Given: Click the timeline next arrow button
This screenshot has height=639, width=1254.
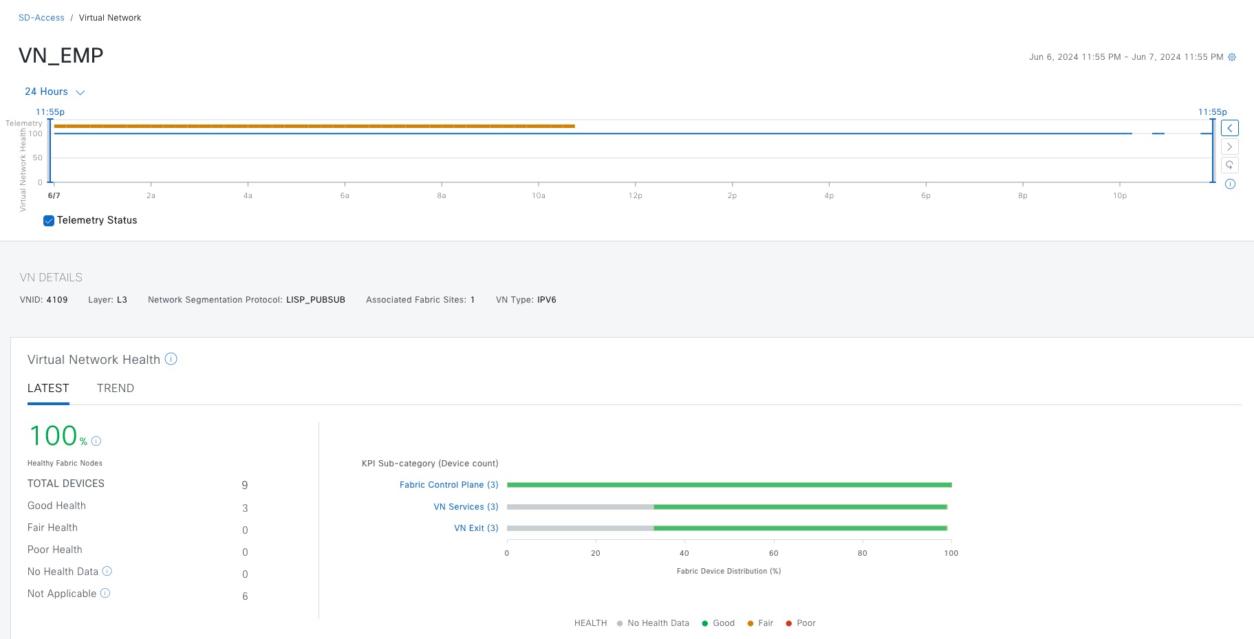Looking at the screenshot, I should coord(1229,147).
